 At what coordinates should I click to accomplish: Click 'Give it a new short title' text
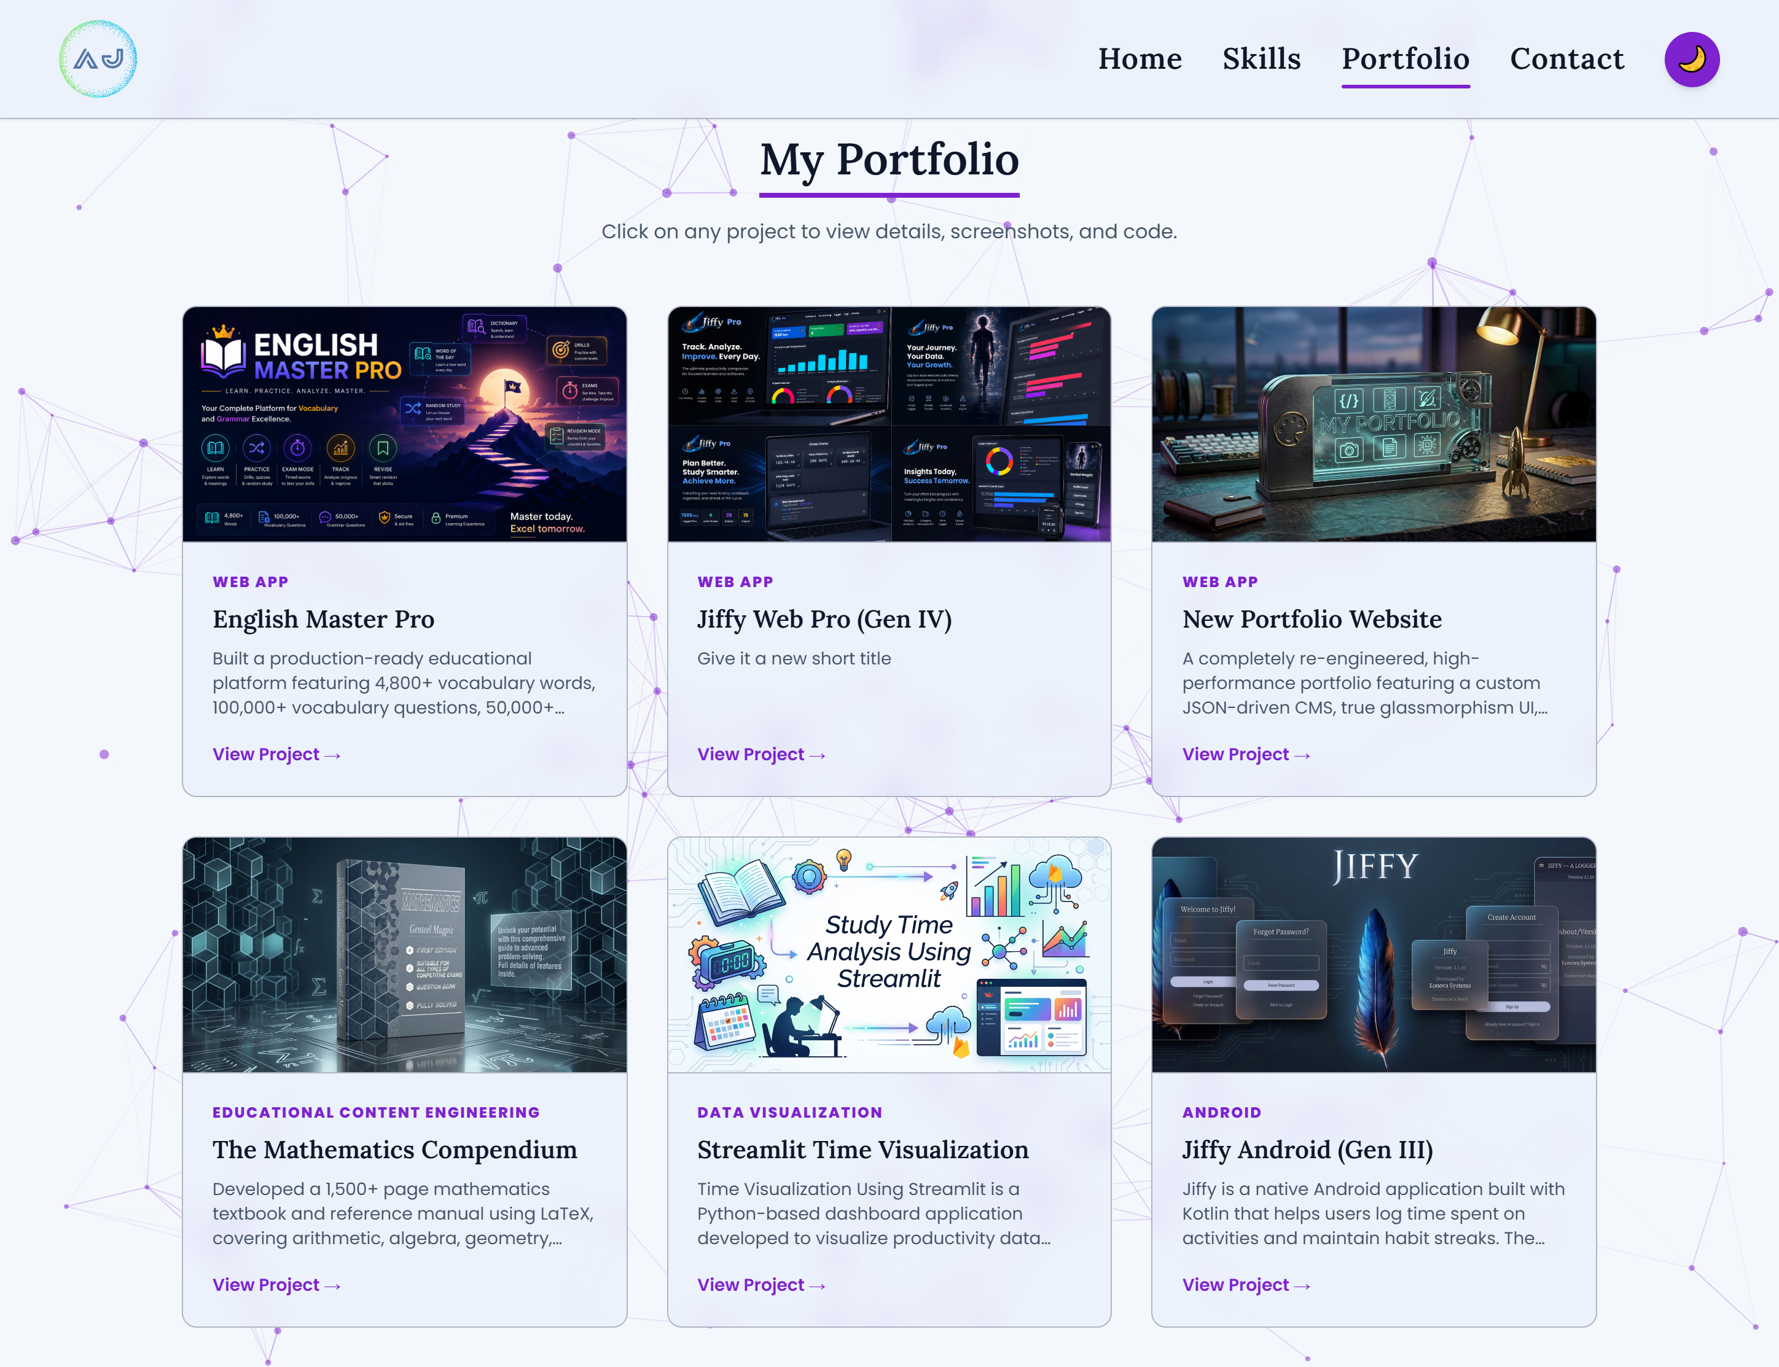794,658
